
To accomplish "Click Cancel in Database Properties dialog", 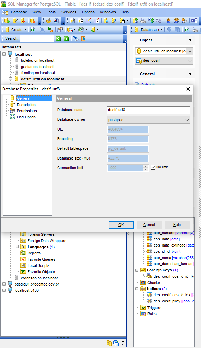I will pyautogui.click(x=149, y=225).
